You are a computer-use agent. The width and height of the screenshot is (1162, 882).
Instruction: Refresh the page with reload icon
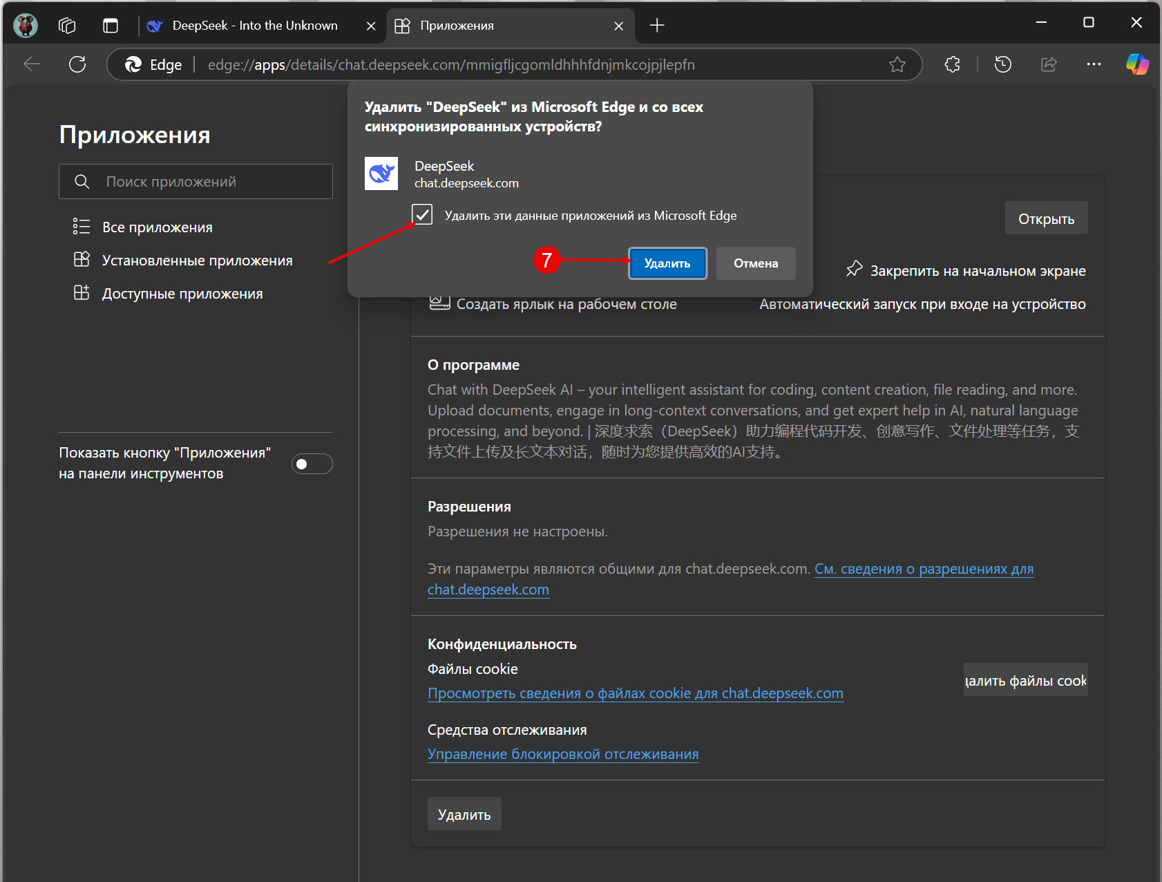tap(77, 64)
